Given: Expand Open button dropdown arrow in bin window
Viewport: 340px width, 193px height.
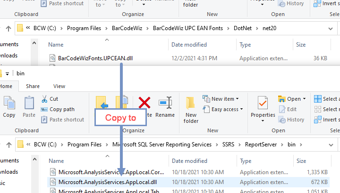Looking at the screenshot, I should click(x=304, y=99).
